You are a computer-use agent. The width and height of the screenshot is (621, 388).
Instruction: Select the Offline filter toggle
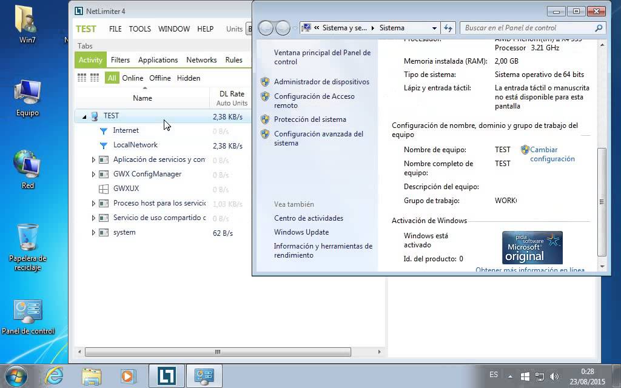point(160,78)
